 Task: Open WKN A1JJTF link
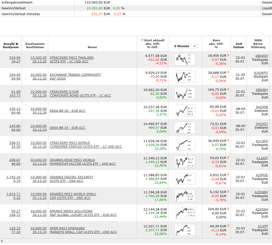tap(263, 226)
